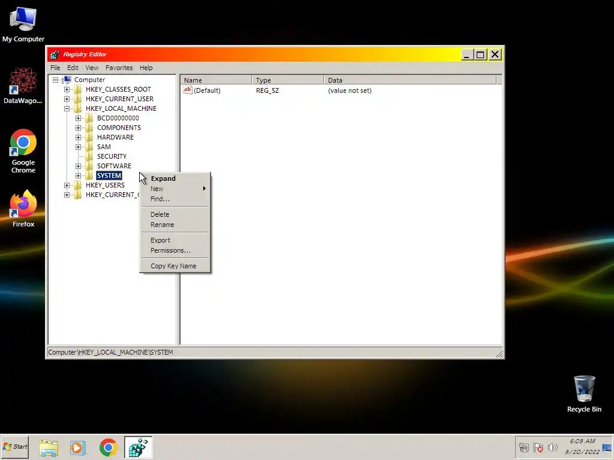Launch Google Chrome desktop shortcut
Image resolution: width=614 pixels, height=460 pixels.
click(23, 150)
